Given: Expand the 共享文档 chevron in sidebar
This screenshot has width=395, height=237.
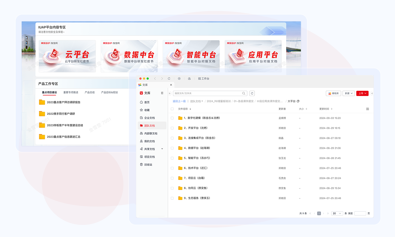Looking at the screenshot, I should tap(162, 149).
